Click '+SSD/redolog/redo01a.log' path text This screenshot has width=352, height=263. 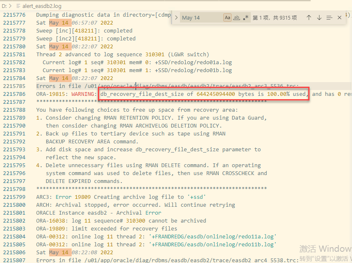[193, 63]
